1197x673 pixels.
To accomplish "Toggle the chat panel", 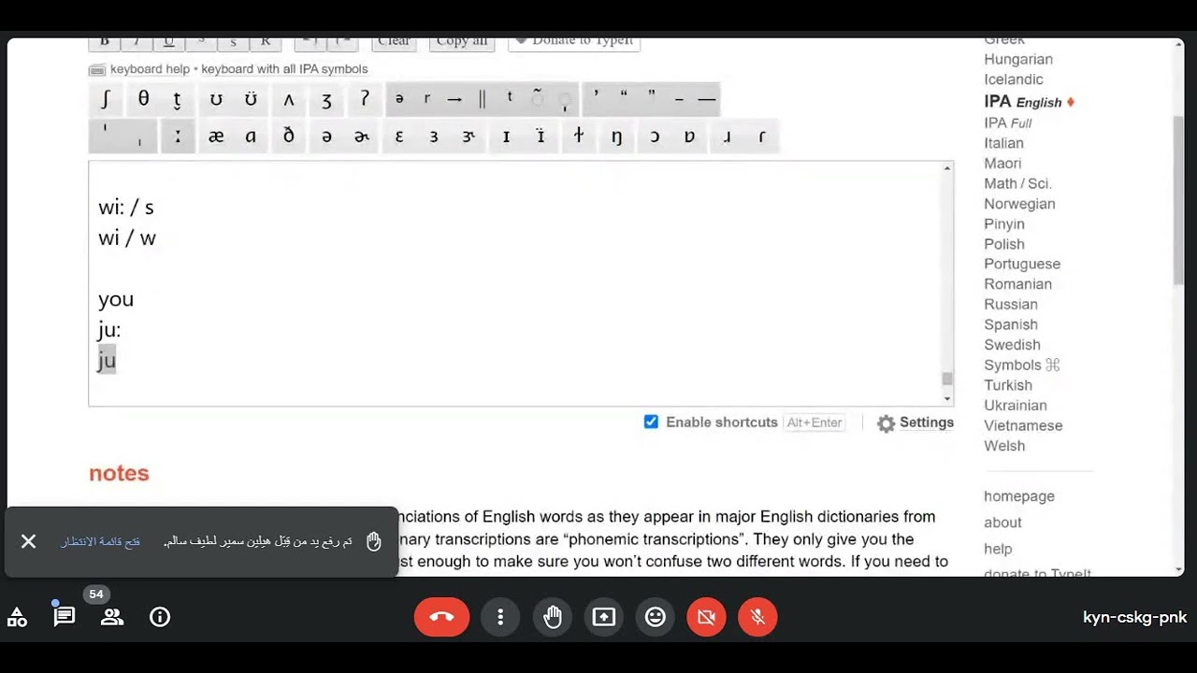I will [65, 617].
